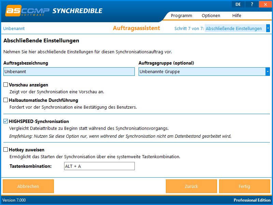Screen dimensions: 273x205
Task: Focus the Auftragsbezeichnung input field
Action: (x=69, y=72)
